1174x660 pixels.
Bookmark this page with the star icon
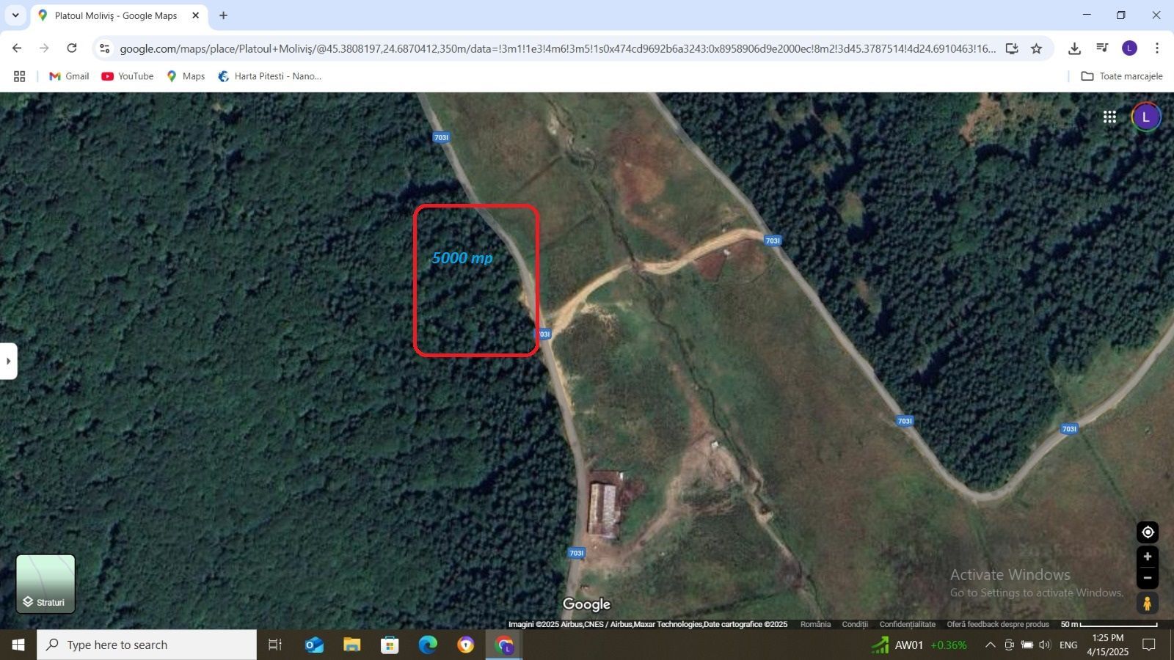1036,48
